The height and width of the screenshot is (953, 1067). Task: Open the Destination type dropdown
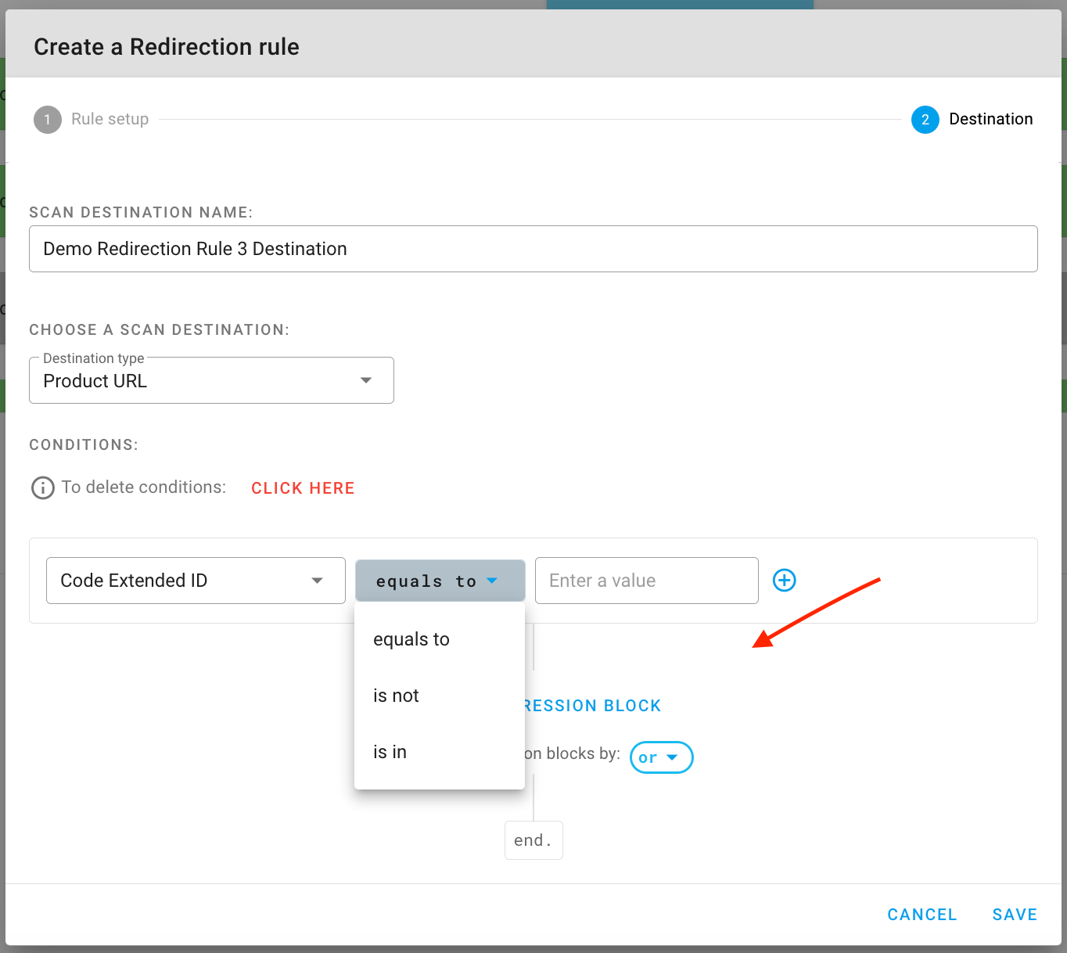tap(211, 381)
